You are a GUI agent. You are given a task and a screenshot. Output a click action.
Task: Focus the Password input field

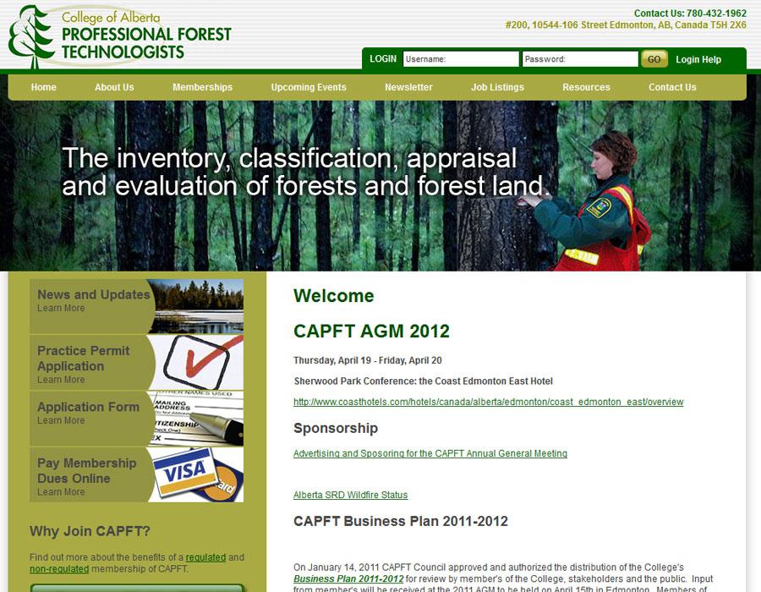[x=580, y=59]
